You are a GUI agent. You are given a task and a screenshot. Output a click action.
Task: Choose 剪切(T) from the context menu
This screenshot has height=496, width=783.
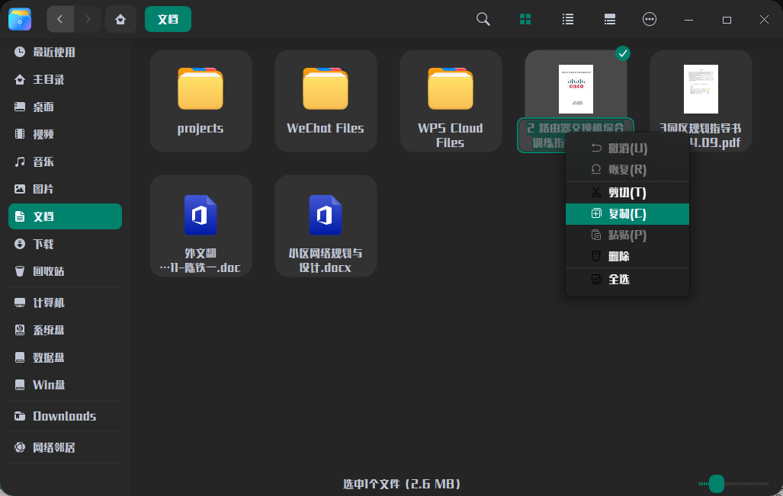[625, 192]
